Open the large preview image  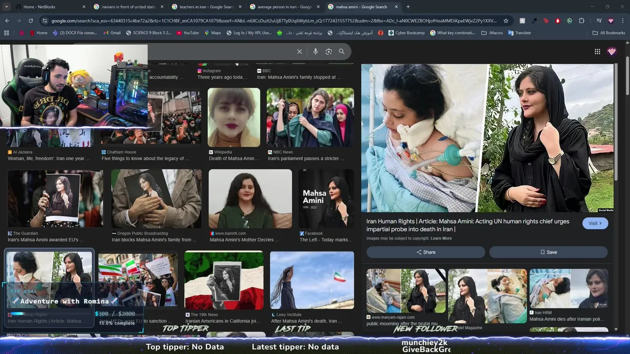coord(487,138)
